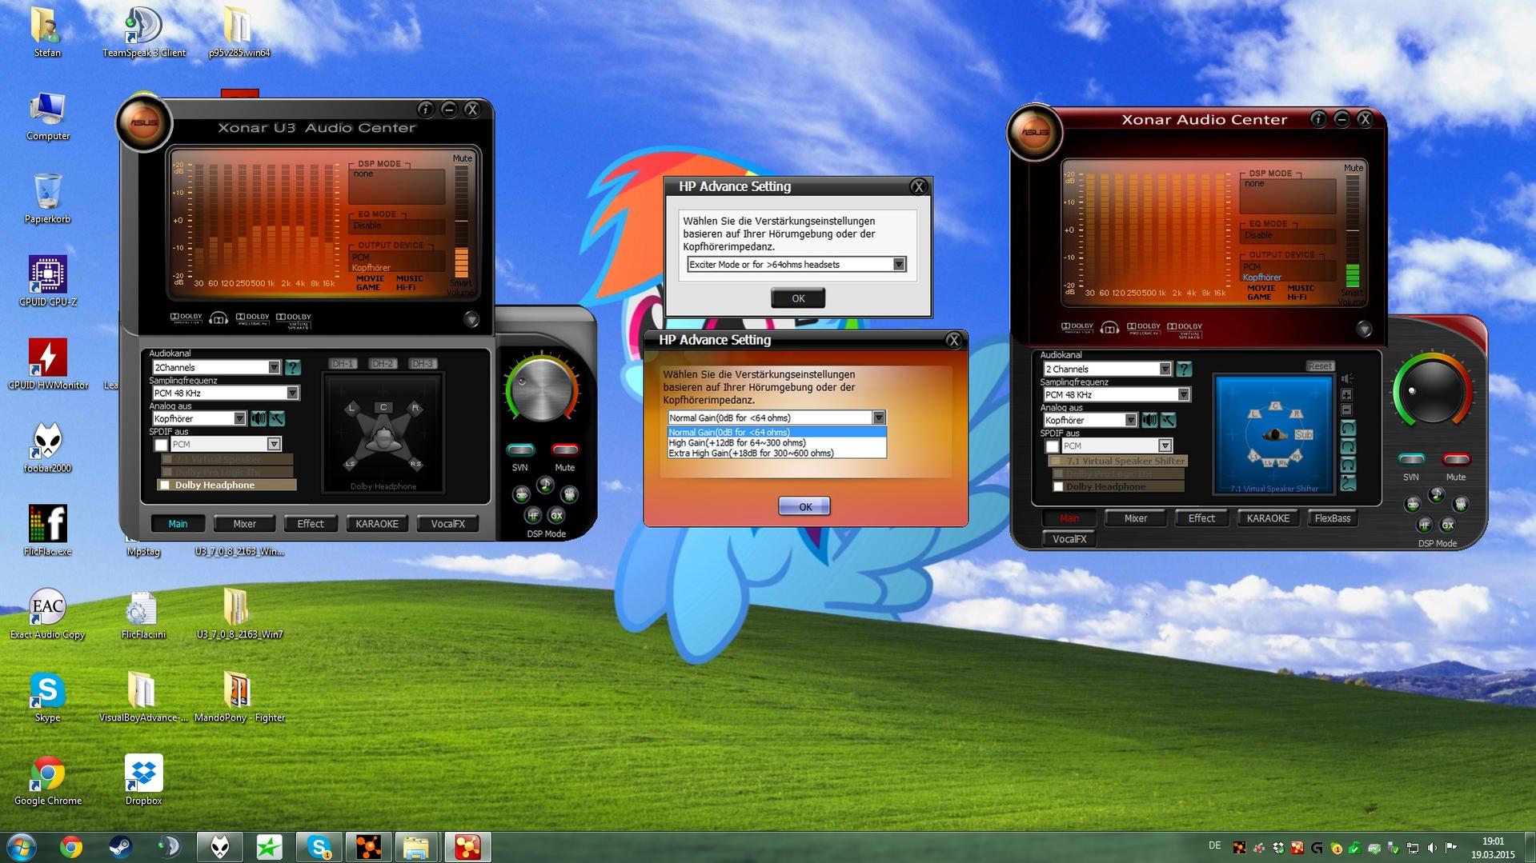1536x863 pixels.
Task: Open speaker test icon in Xonar U3 window
Action: [x=258, y=418]
